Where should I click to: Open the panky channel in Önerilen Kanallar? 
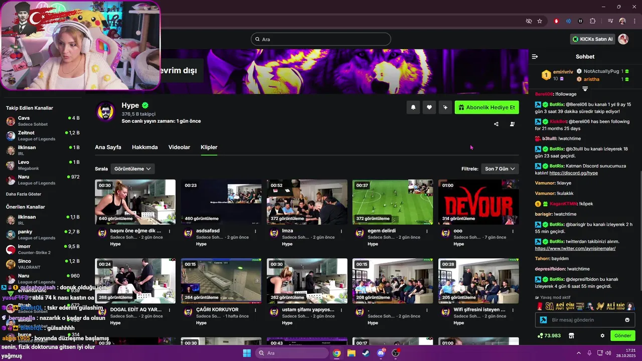(43, 235)
